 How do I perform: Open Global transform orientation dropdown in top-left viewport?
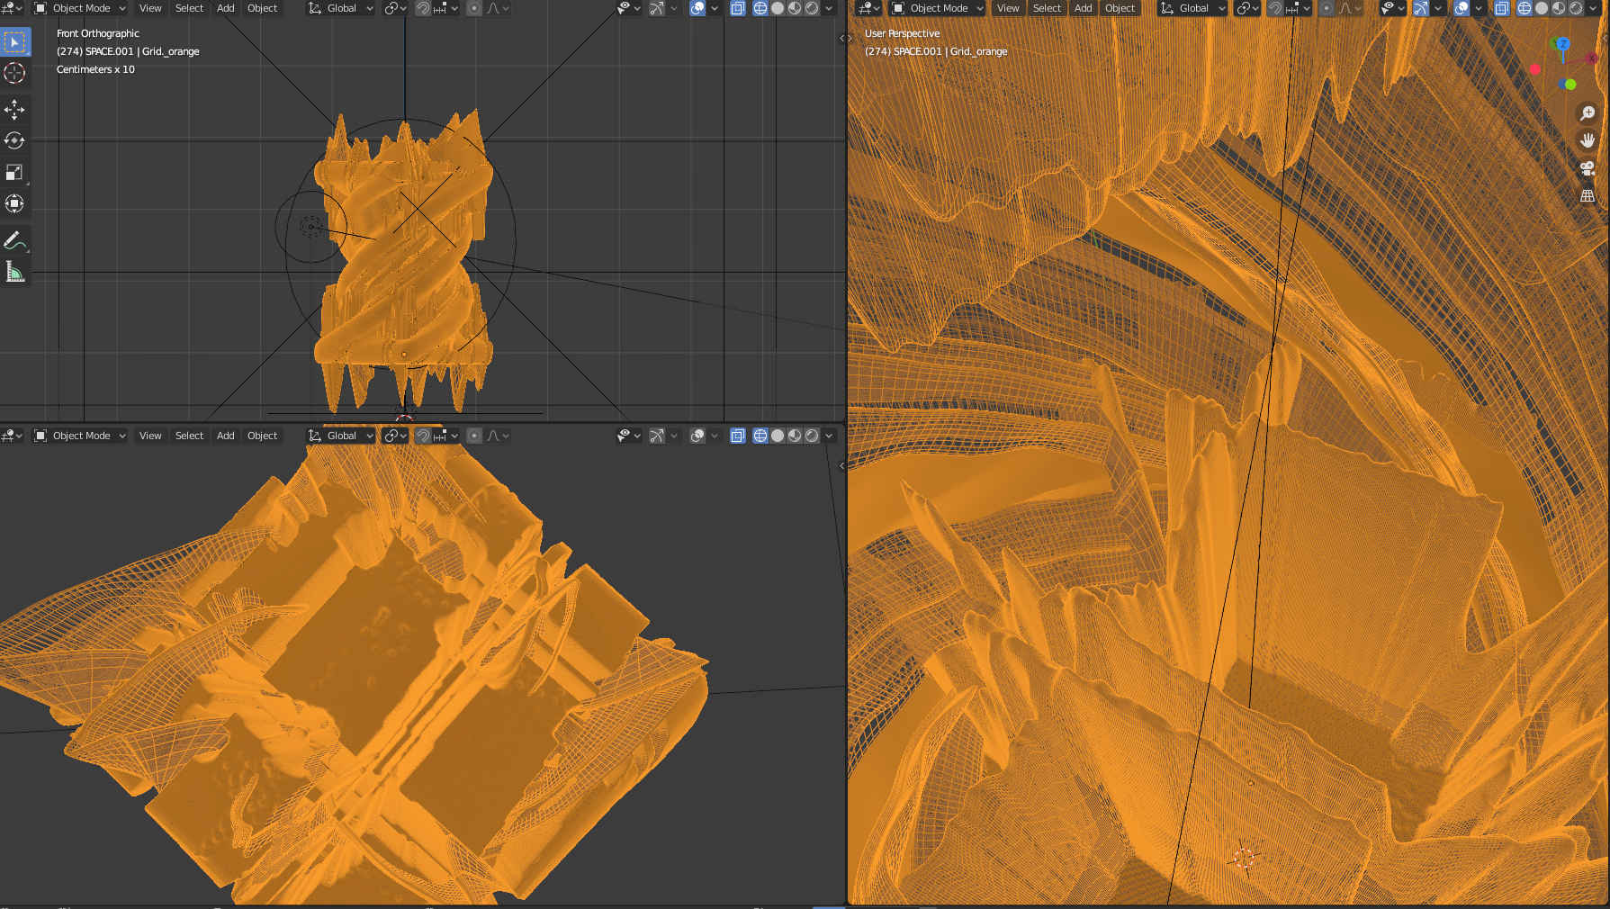(x=340, y=8)
